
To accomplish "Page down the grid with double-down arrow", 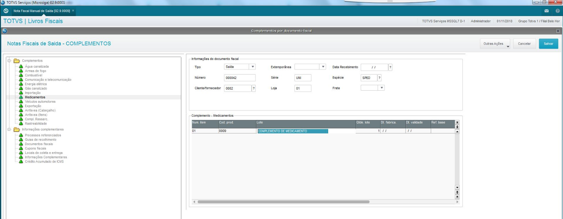I will pyautogui.click(x=457, y=192).
